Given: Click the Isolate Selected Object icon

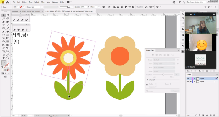Looking at the screenshot, I should [x=146, y=7].
